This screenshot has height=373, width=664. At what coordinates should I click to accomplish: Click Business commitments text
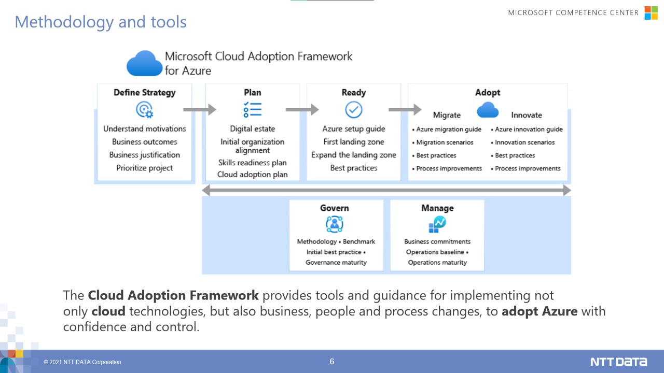(x=437, y=242)
